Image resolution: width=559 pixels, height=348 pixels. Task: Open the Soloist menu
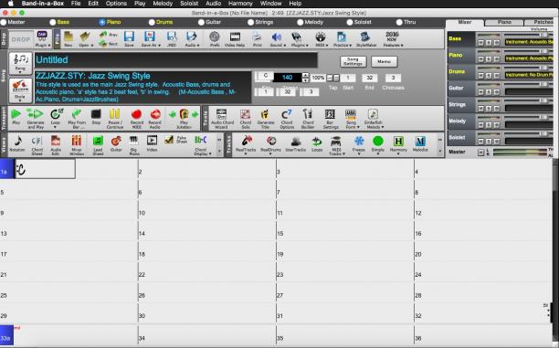[189, 4]
